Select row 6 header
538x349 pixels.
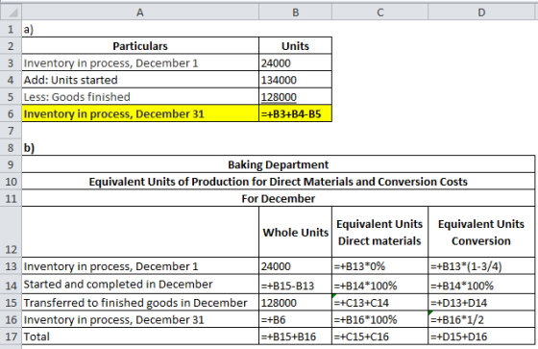click(x=11, y=113)
